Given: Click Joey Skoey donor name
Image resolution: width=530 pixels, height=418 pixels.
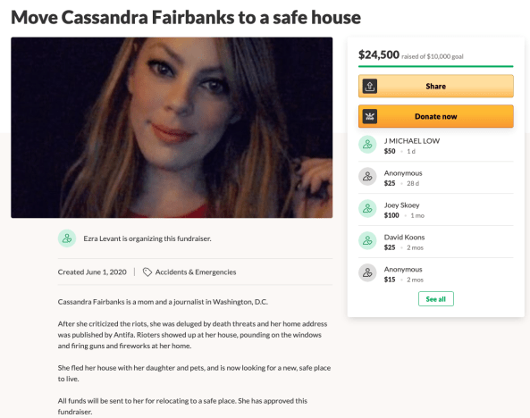Looking at the screenshot, I should (401, 205).
